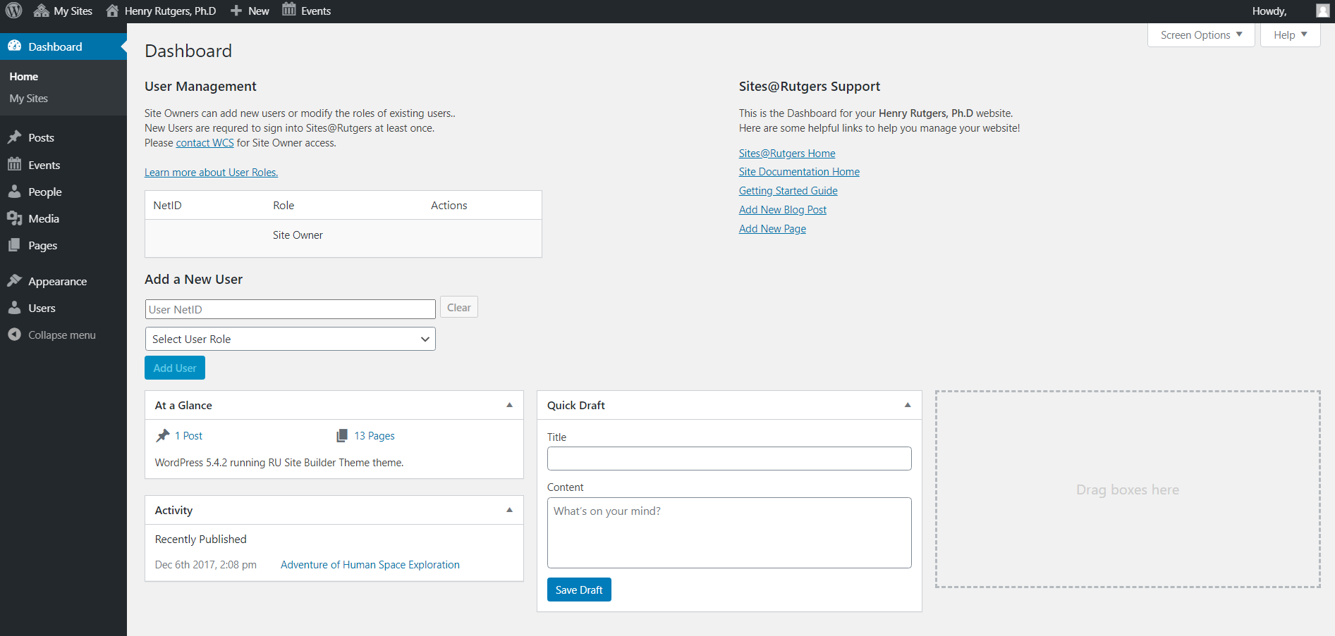Screen dimensions: 1335x636
Task: Click New in the top admin bar
Action: click(250, 11)
